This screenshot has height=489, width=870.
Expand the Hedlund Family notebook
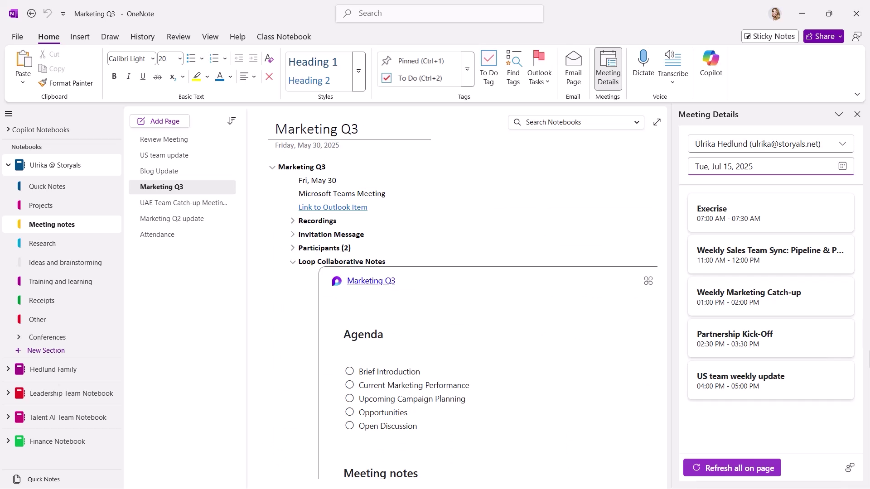8,369
